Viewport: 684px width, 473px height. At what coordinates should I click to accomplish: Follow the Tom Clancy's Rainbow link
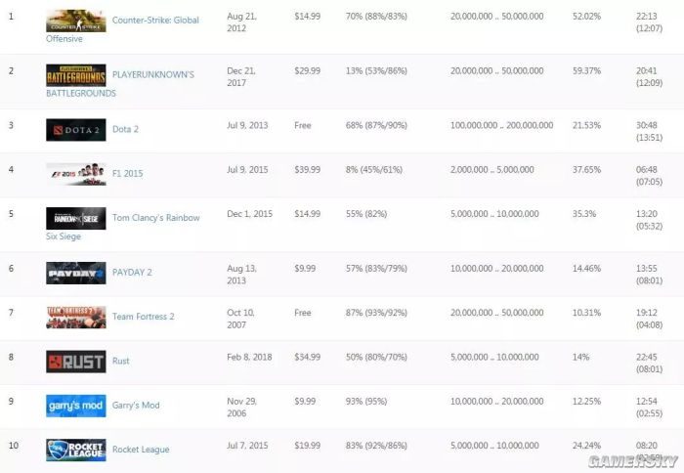[x=155, y=218]
